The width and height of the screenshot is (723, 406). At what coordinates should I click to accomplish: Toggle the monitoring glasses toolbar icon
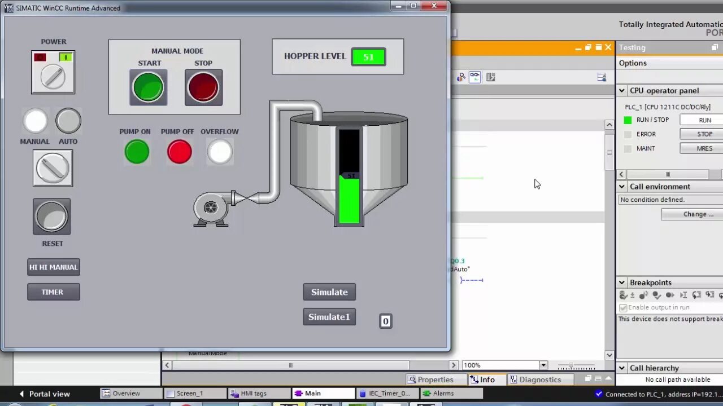click(x=475, y=77)
